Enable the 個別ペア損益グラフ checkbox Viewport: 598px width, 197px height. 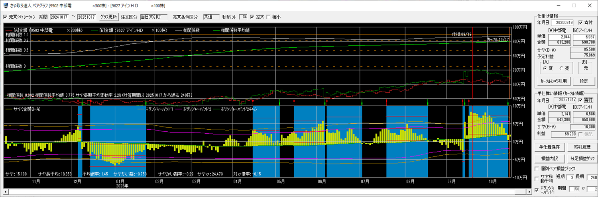[x=537, y=168]
